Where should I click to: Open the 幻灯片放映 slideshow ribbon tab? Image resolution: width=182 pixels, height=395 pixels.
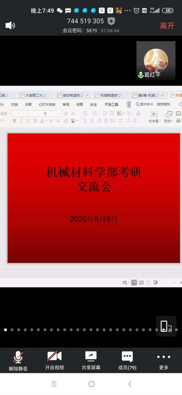pyautogui.click(x=47, y=104)
